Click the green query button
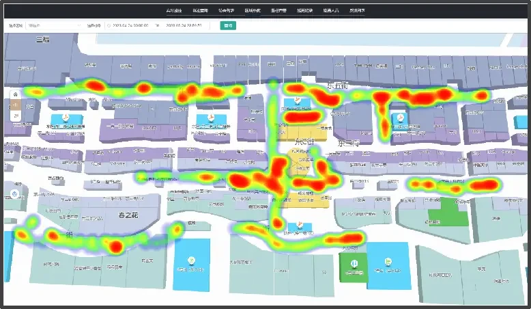 [x=228, y=25]
